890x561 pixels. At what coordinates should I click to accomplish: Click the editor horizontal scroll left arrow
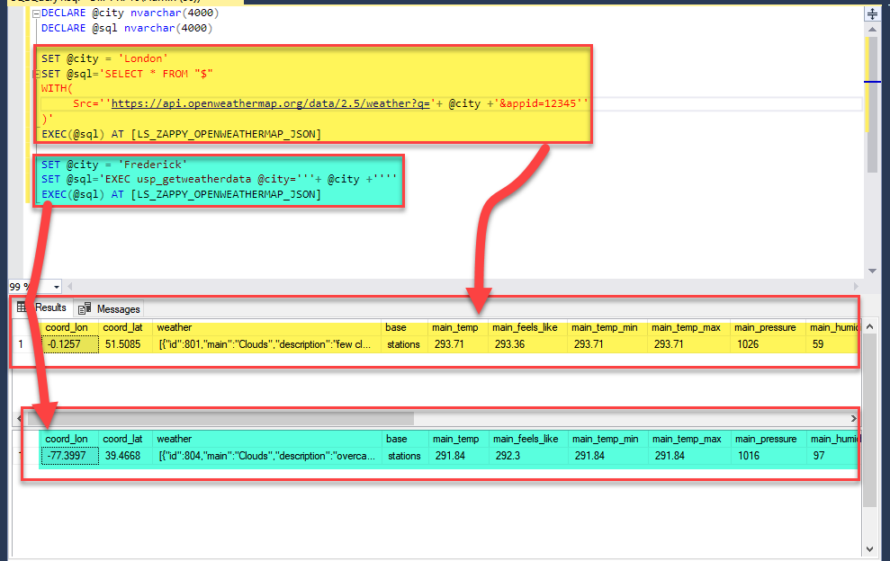tap(70, 287)
